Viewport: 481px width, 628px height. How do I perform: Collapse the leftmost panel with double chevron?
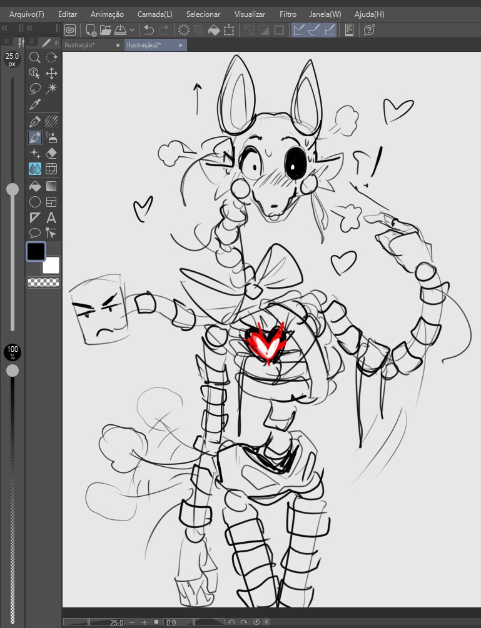(5, 28)
